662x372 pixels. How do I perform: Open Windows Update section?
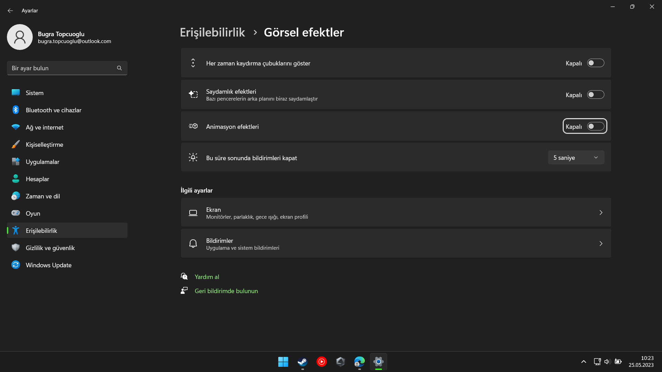point(48,265)
